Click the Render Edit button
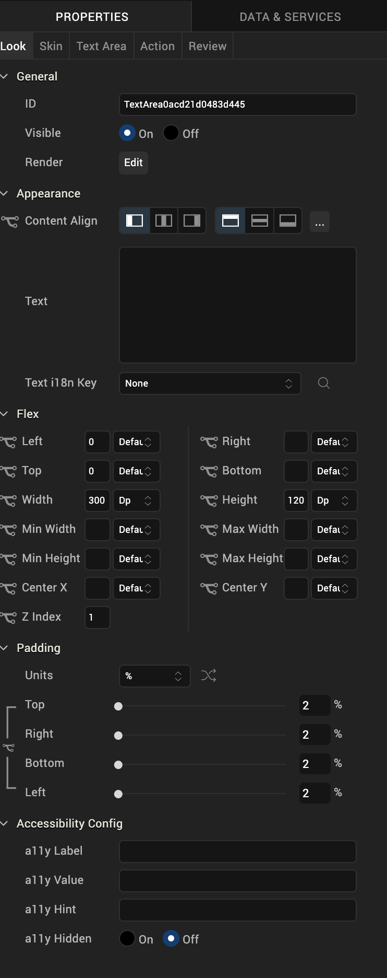387x978 pixels. 134,162
